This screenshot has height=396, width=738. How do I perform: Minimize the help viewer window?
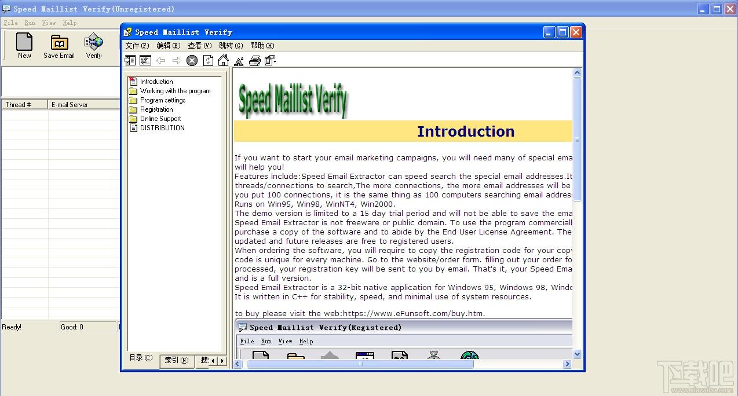[x=549, y=32]
